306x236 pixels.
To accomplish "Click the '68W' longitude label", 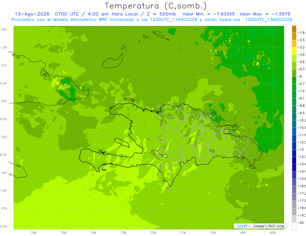I will pos(273,232).
